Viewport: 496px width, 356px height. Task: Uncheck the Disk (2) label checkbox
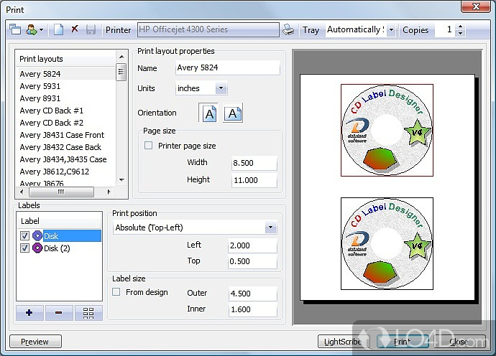click(x=25, y=248)
